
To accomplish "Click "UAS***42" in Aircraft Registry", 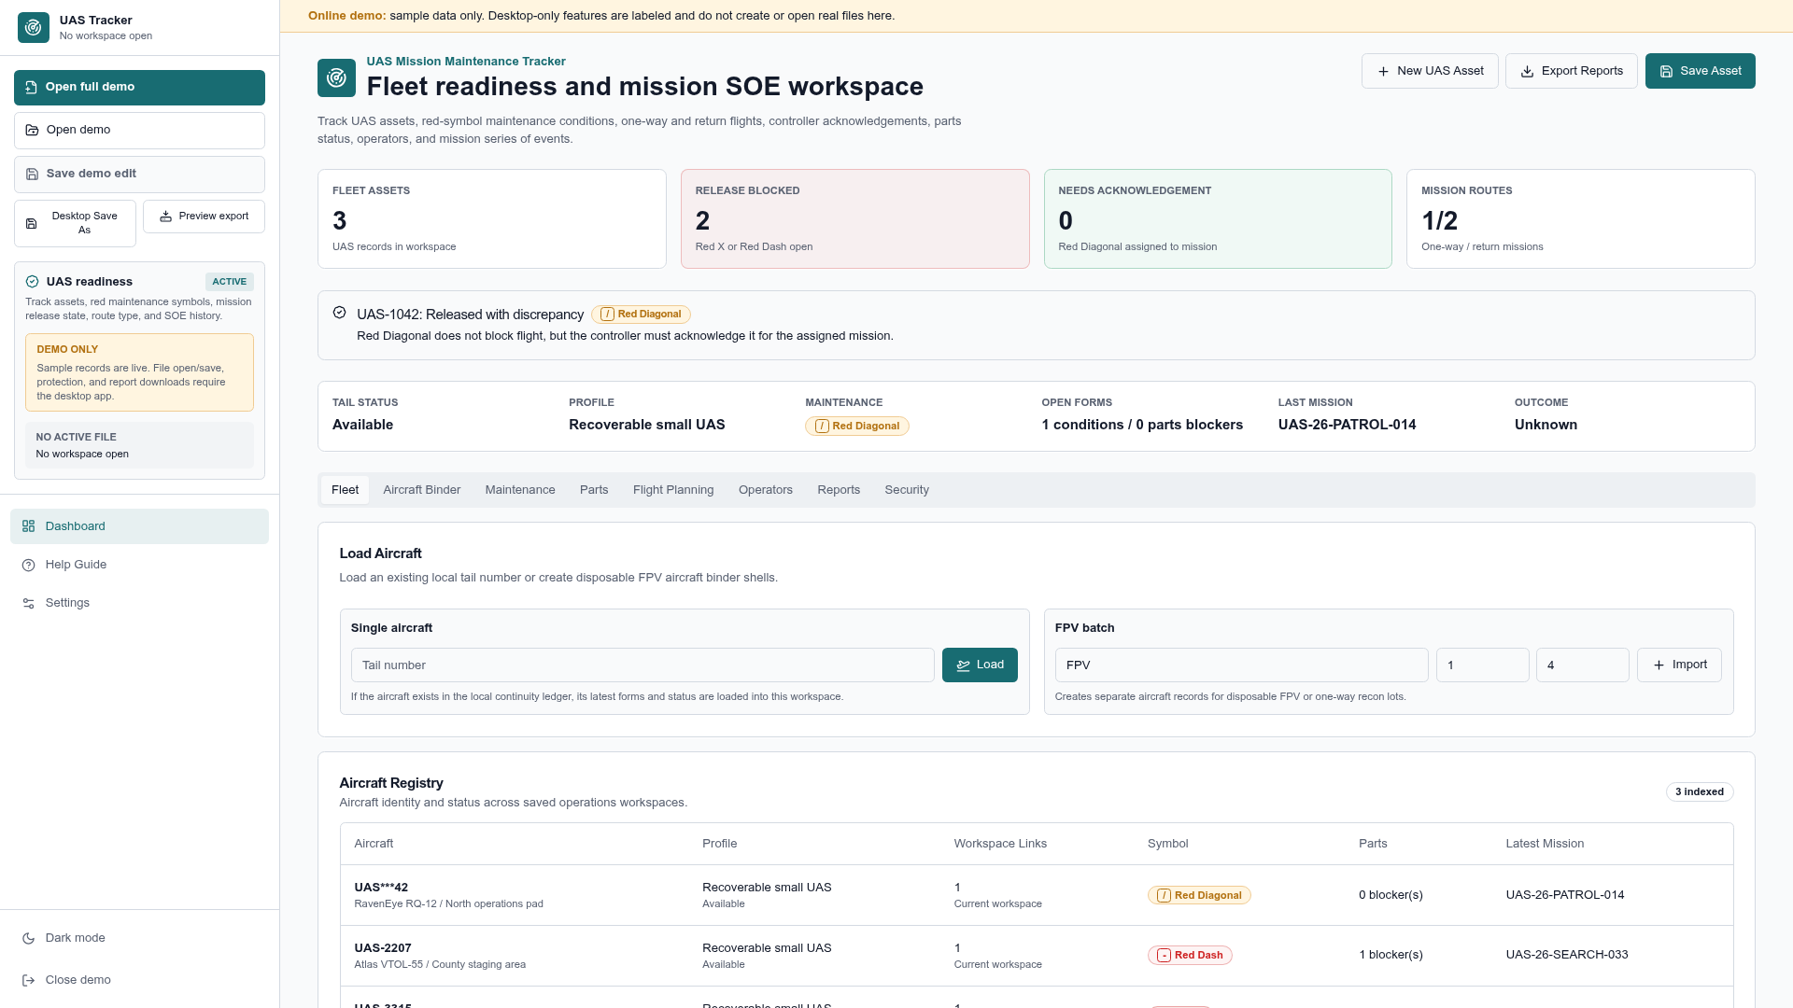I will point(381,888).
